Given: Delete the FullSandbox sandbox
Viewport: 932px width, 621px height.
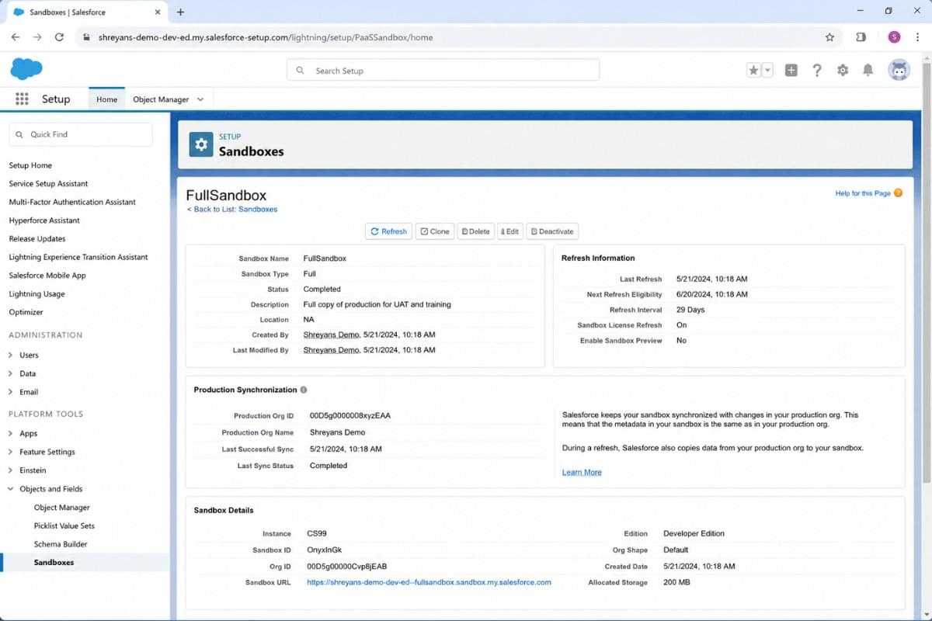Looking at the screenshot, I should 475,231.
